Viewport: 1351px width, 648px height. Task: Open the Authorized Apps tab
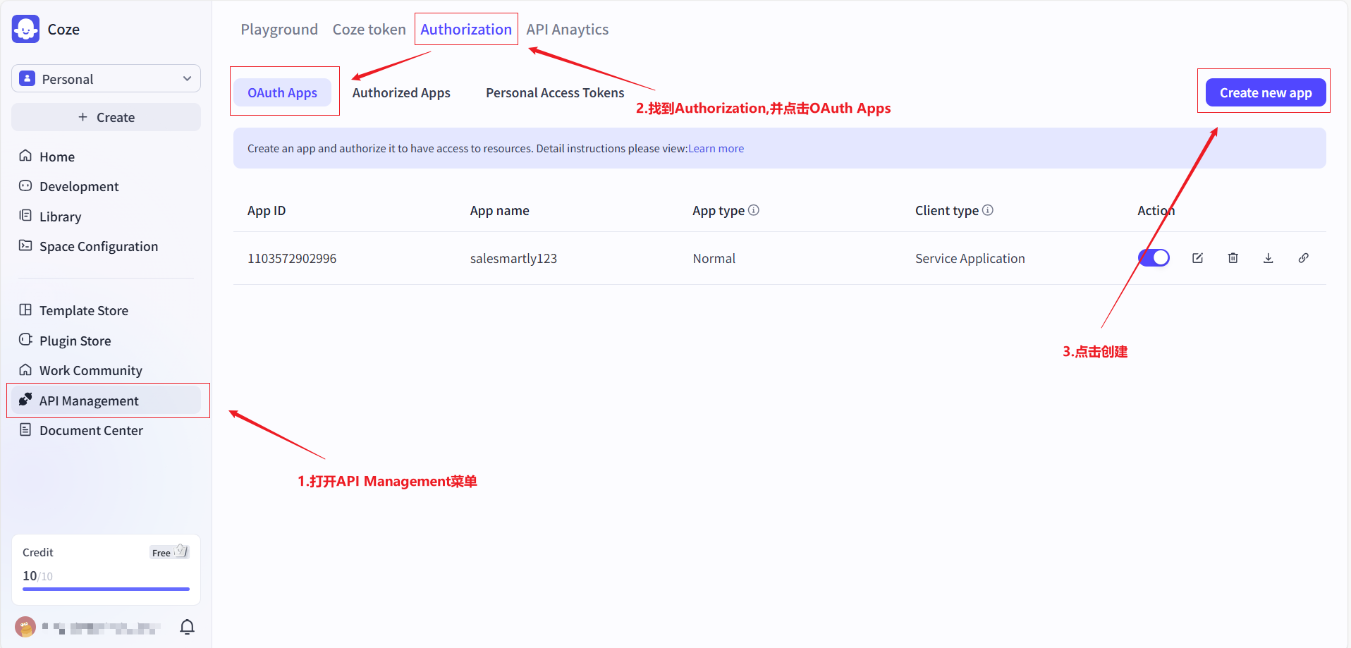[x=401, y=93]
